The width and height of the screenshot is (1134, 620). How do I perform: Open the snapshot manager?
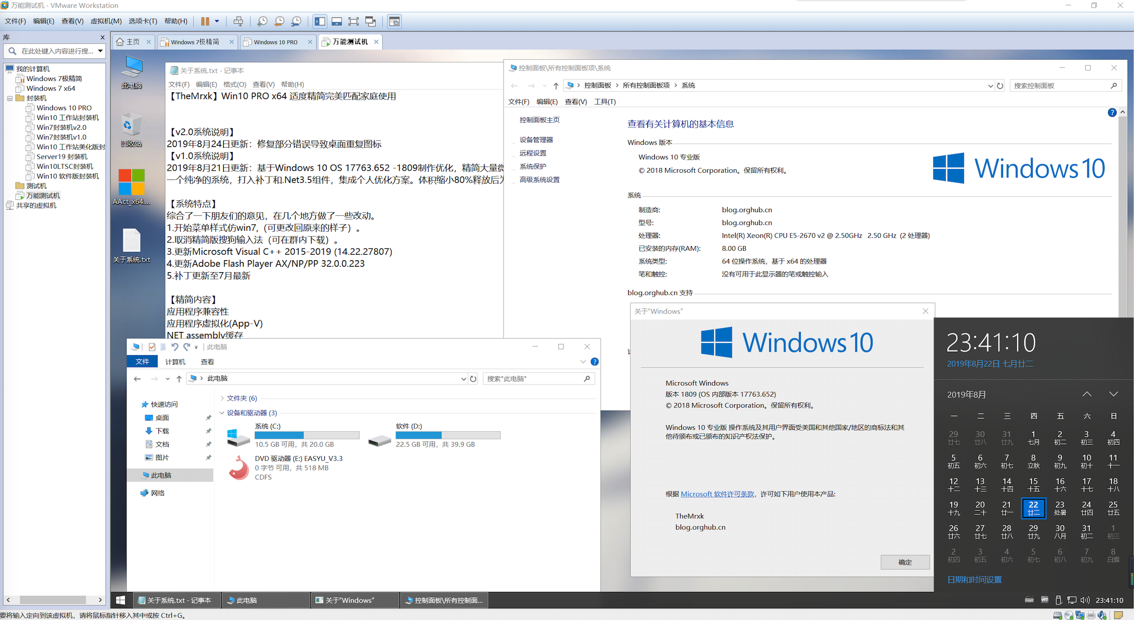point(296,21)
